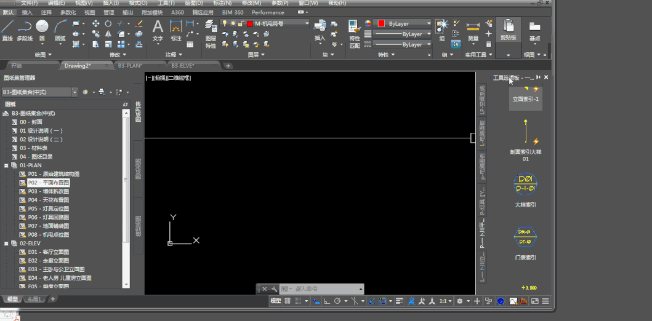Click the status bar customization menu icon
The width and height of the screenshot is (652, 321).
point(545,301)
